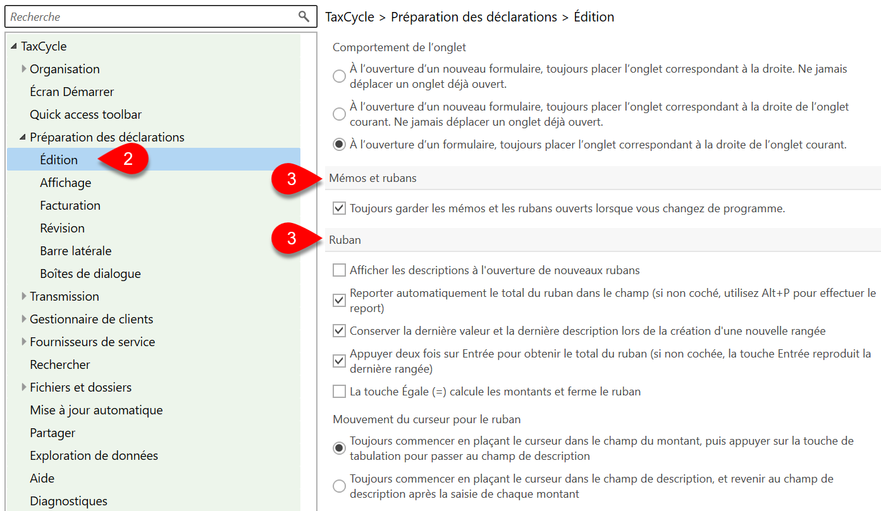Open the Rechercher settings page
Screen dimensions: 881x511
pyautogui.click(x=59, y=364)
